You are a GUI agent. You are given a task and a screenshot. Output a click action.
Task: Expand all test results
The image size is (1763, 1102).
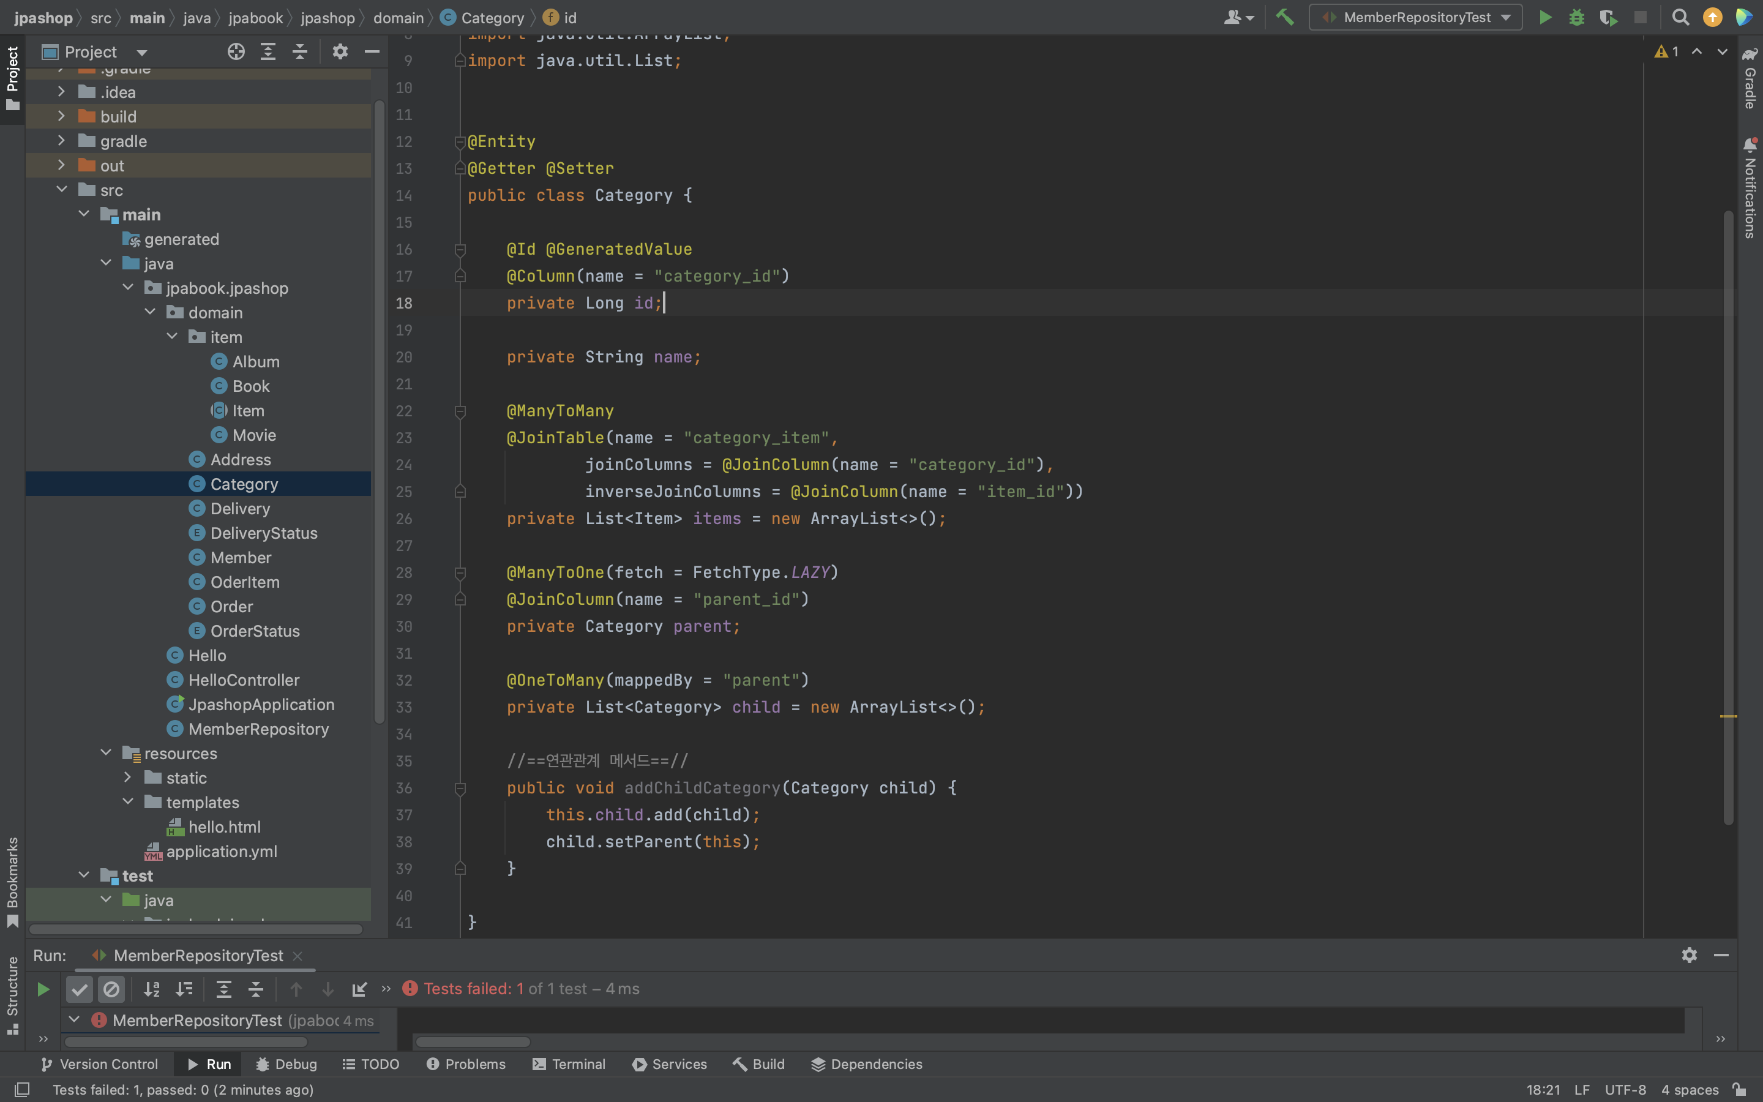pos(223,989)
